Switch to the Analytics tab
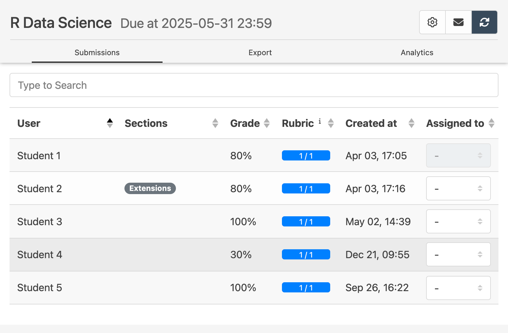 coord(417,53)
